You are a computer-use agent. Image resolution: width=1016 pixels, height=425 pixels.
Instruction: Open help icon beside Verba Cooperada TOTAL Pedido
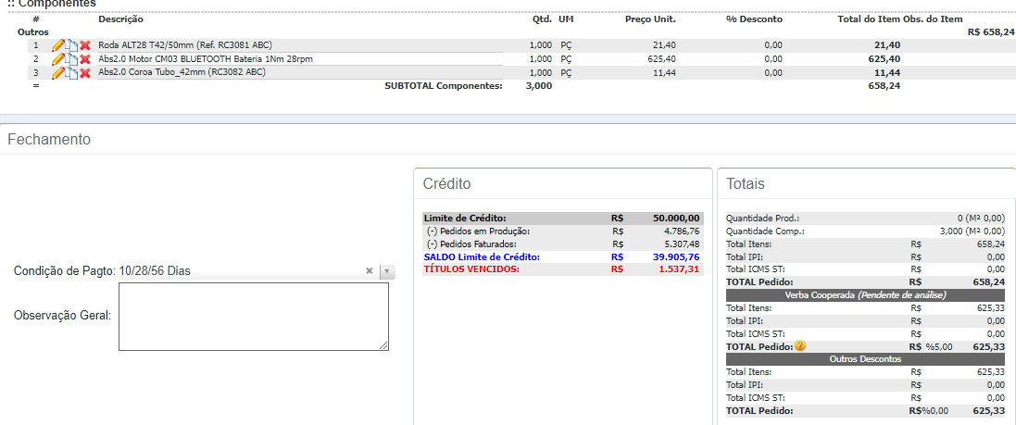(800, 346)
